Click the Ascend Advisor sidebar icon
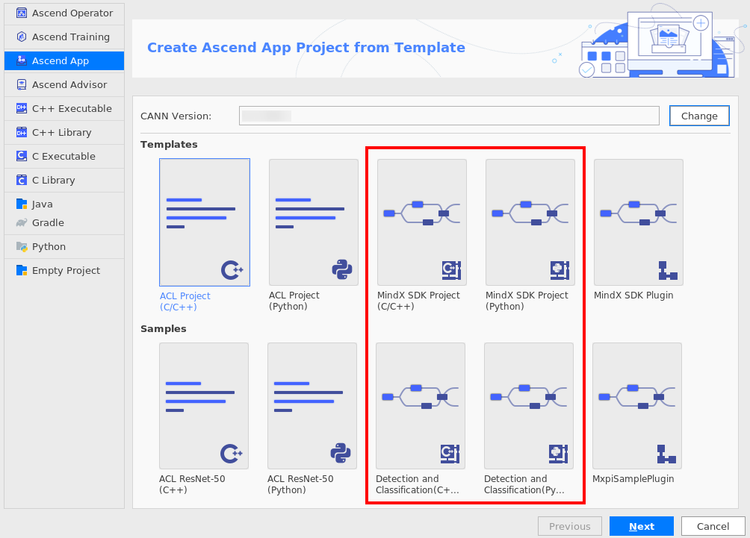The width and height of the screenshot is (750, 538). [22, 84]
